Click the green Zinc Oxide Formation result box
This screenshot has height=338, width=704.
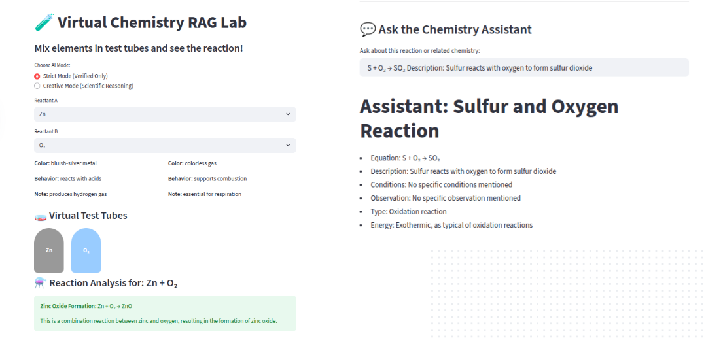coord(165,313)
